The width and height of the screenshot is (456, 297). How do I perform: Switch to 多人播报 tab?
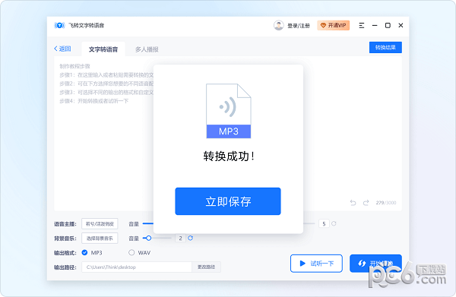[x=147, y=49]
